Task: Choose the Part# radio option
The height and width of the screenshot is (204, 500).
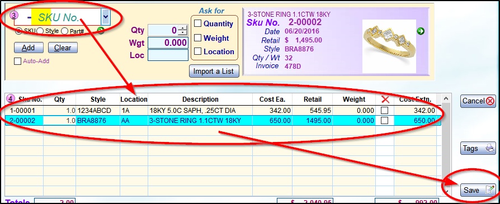Action: coord(64,31)
